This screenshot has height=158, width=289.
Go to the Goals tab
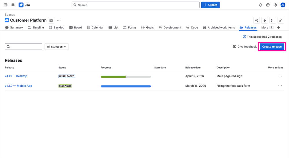coord(148,28)
